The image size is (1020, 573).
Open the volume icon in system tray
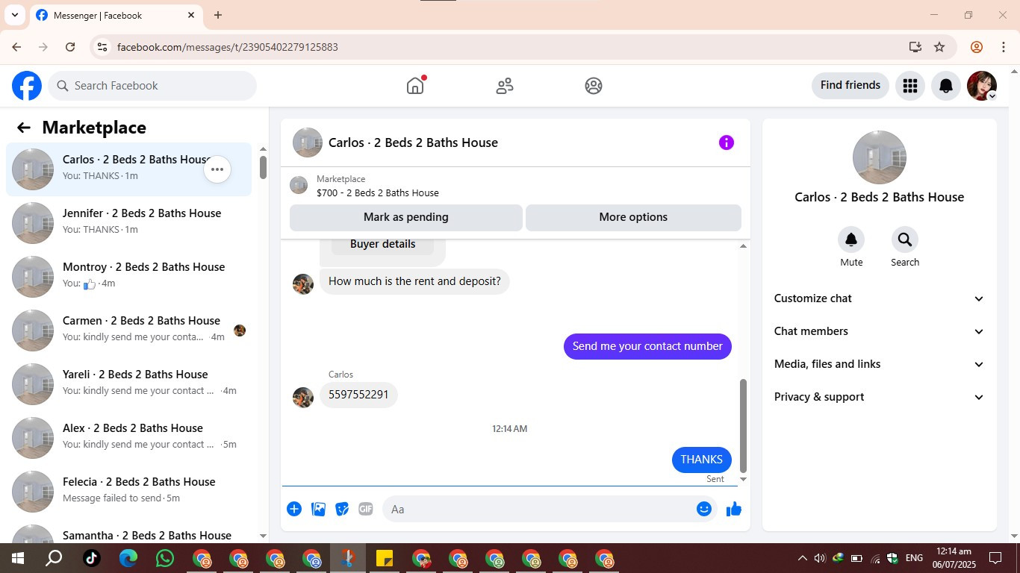click(820, 558)
